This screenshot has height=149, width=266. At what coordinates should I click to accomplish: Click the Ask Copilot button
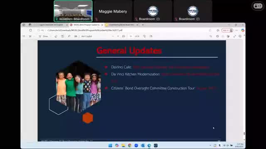coord(86,36)
